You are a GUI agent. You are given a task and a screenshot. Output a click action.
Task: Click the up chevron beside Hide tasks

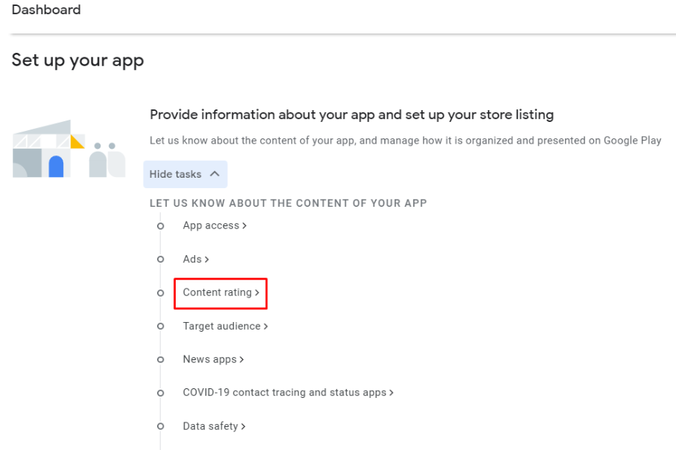(x=214, y=174)
